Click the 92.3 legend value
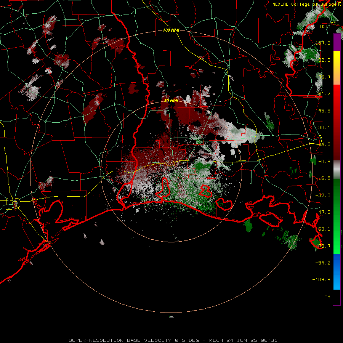 click(x=324, y=60)
